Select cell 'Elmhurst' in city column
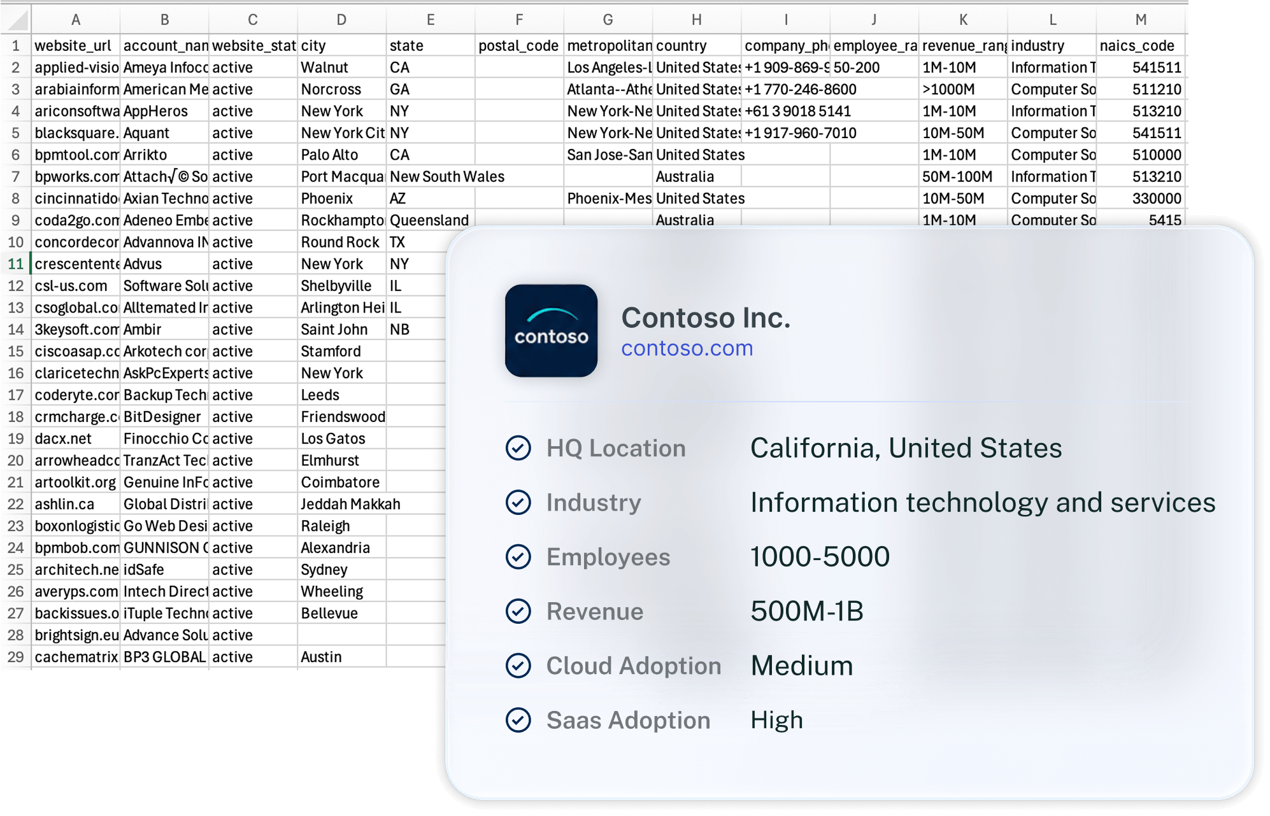The image size is (1270, 816). (342, 460)
